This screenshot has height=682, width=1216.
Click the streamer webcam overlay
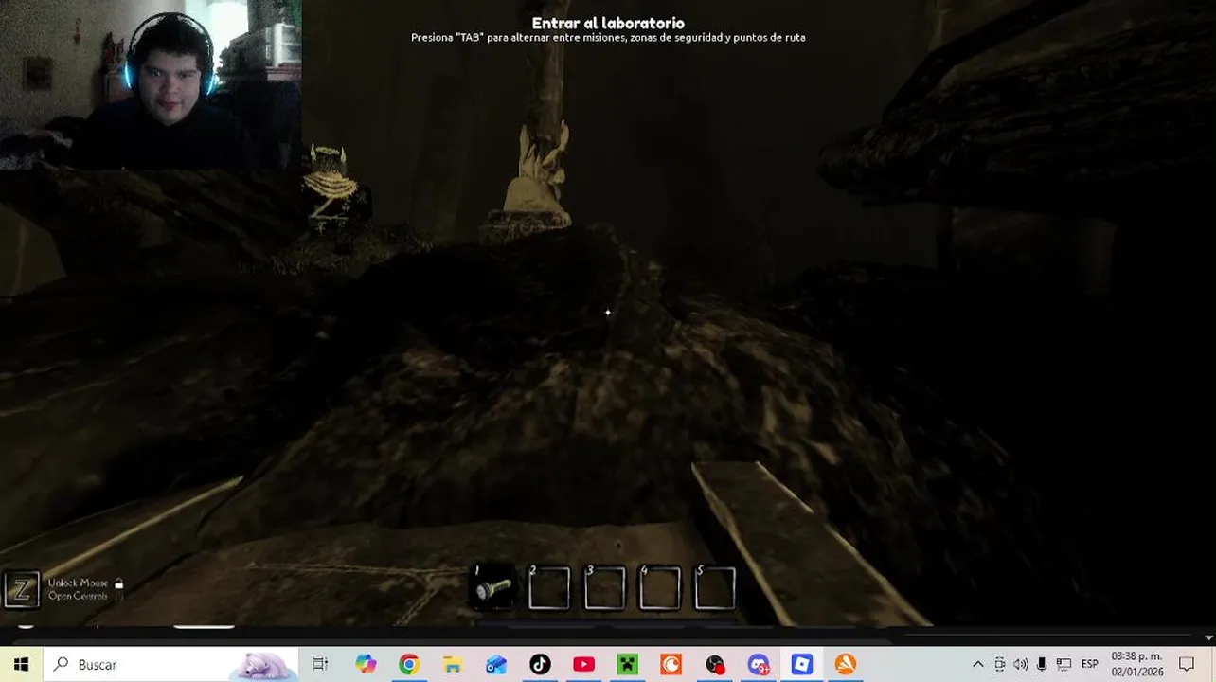152,85
